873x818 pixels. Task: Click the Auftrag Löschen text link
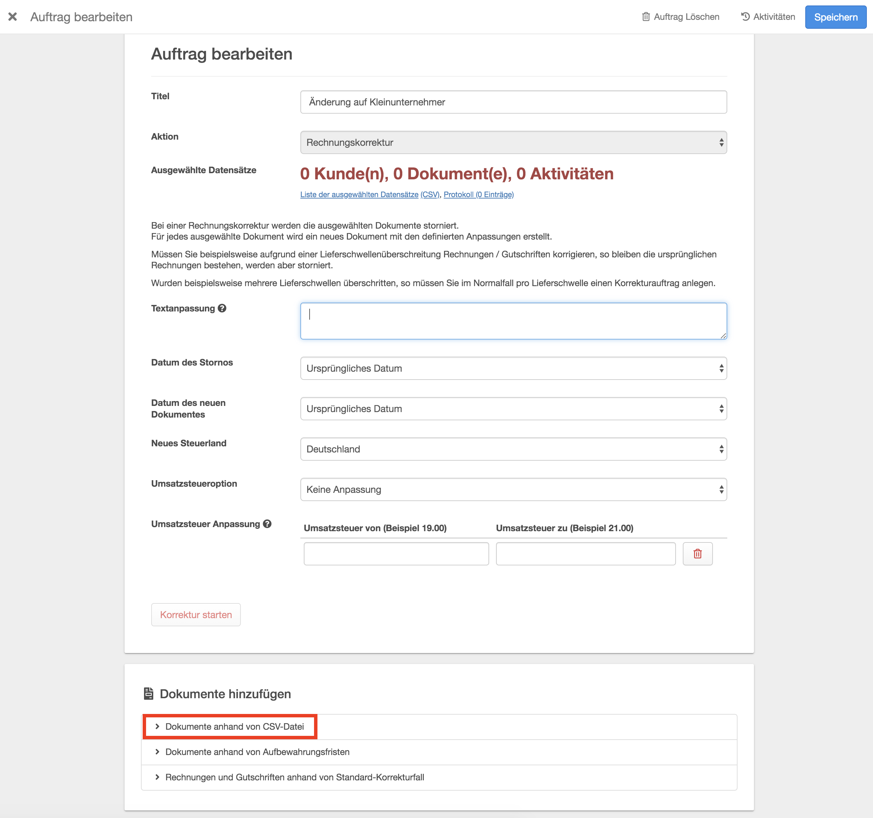[x=686, y=17]
